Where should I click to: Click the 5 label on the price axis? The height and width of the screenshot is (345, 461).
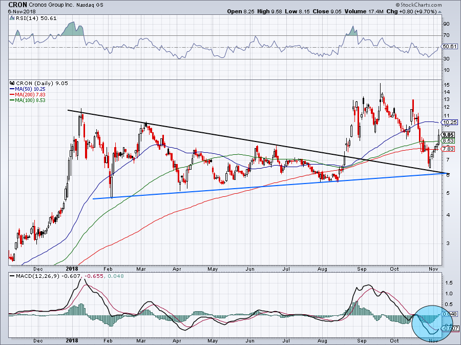[x=448, y=193]
